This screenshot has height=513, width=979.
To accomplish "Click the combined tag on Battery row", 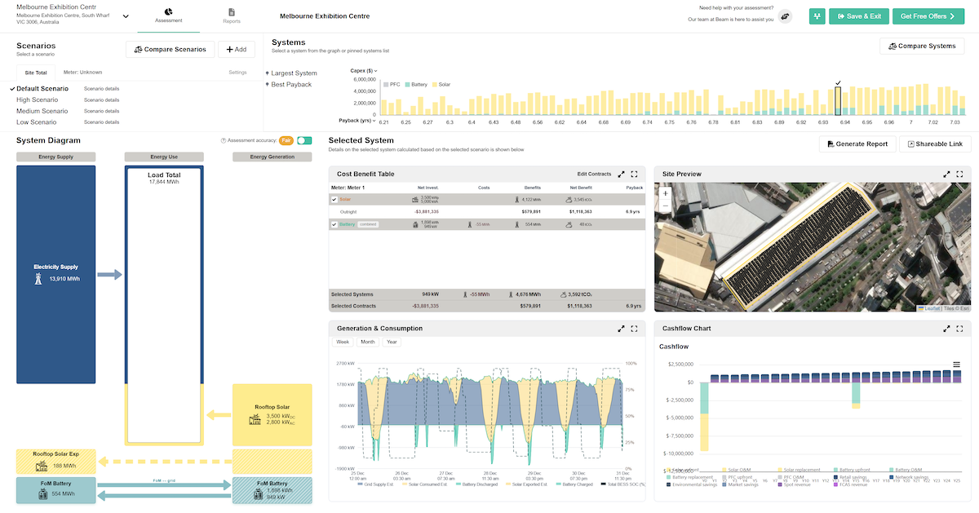I will click(367, 224).
